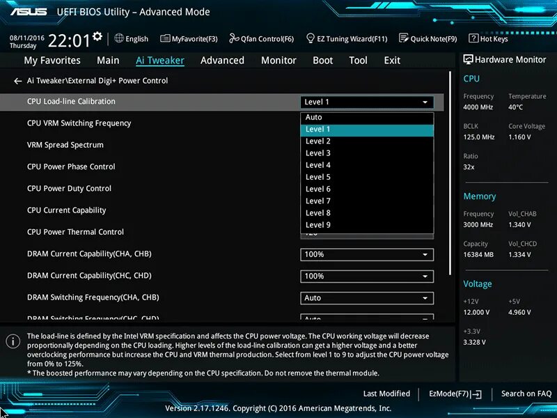
Task: Open the Tool tab
Action: (x=358, y=61)
